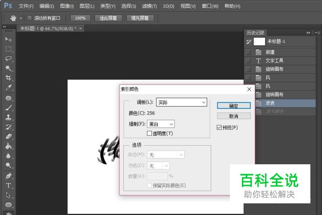This screenshot has width=322, height=215.
Task: Open the 图层(L) menu
Action: (87, 6)
